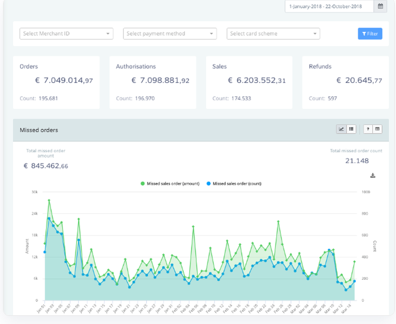The height and width of the screenshot is (324, 396).
Task: Click the vertical Amount axis title
Action: 27,246
